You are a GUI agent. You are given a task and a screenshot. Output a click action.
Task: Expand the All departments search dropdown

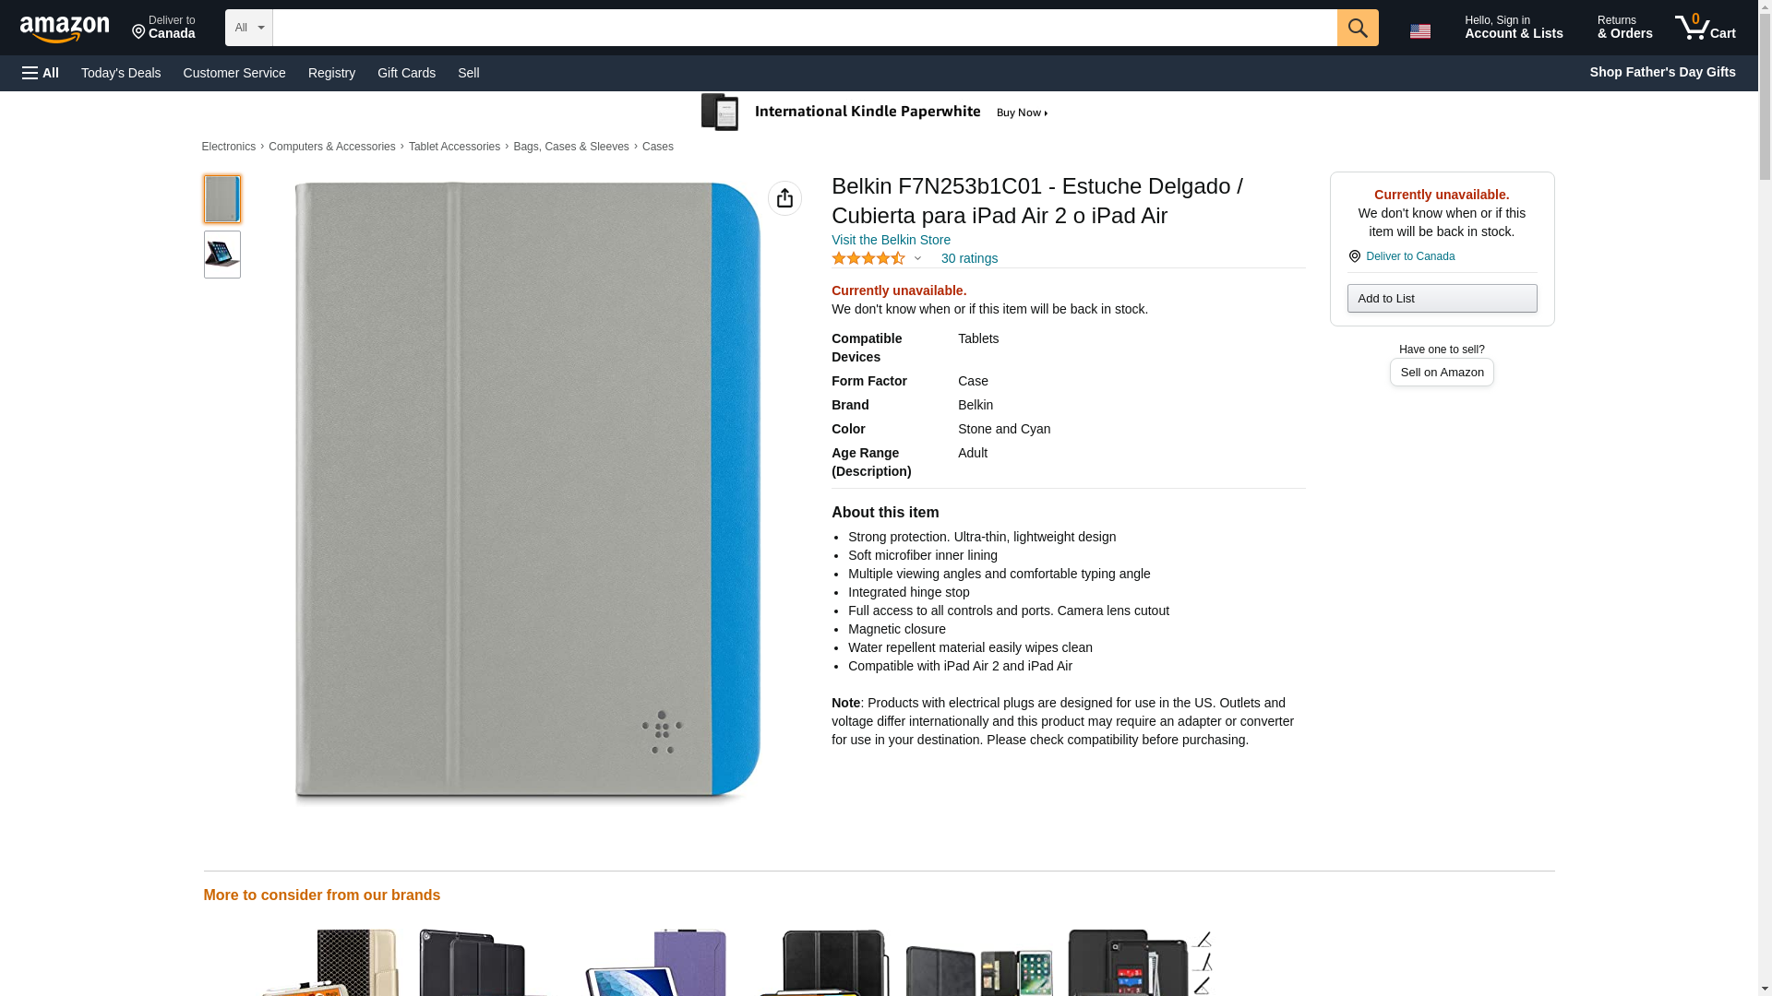pyautogui.click(x=248, y=28)
